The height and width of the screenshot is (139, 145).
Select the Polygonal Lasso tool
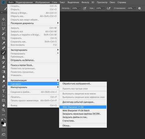point(3,29)
